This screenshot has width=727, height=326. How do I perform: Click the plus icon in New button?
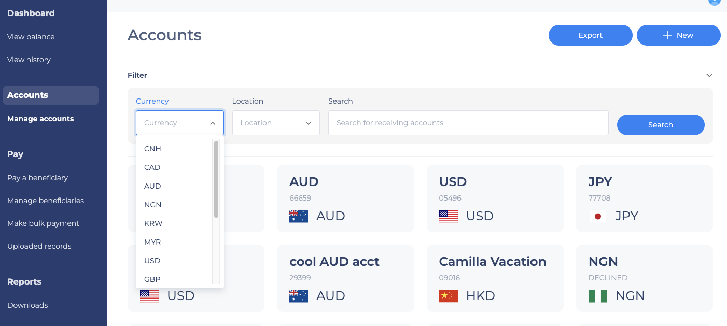coord(667,35)
